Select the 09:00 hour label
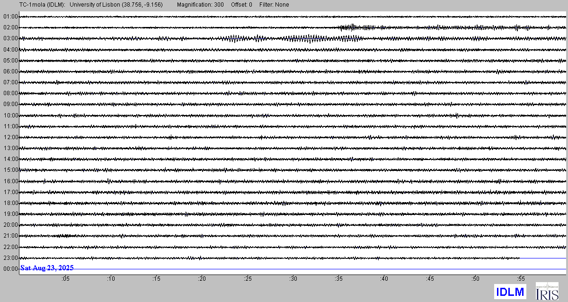The image size is (568, 302). pyautogui.click(x=10, y=104)
